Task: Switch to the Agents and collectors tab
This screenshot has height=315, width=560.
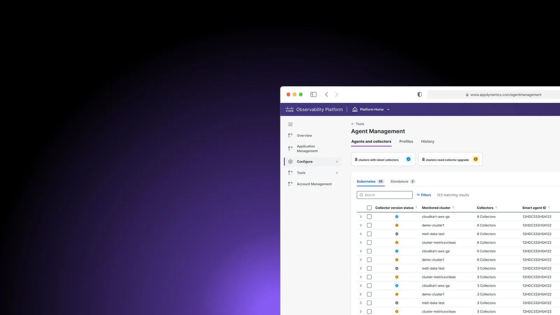Action: pos(371,141)
